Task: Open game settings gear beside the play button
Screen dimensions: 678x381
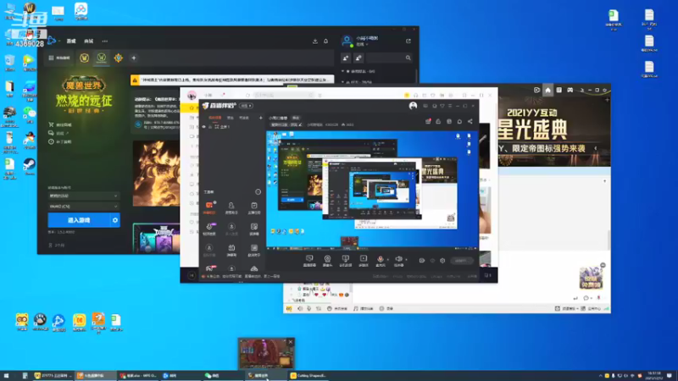Action: point(115,220)
